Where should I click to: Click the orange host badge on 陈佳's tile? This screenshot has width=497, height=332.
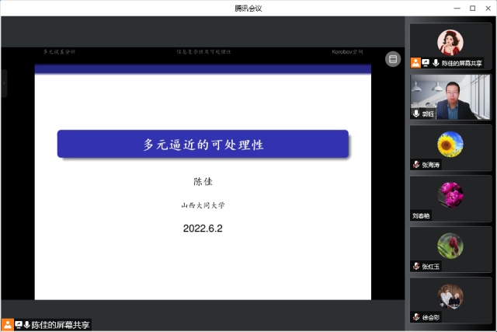point(415,62)
